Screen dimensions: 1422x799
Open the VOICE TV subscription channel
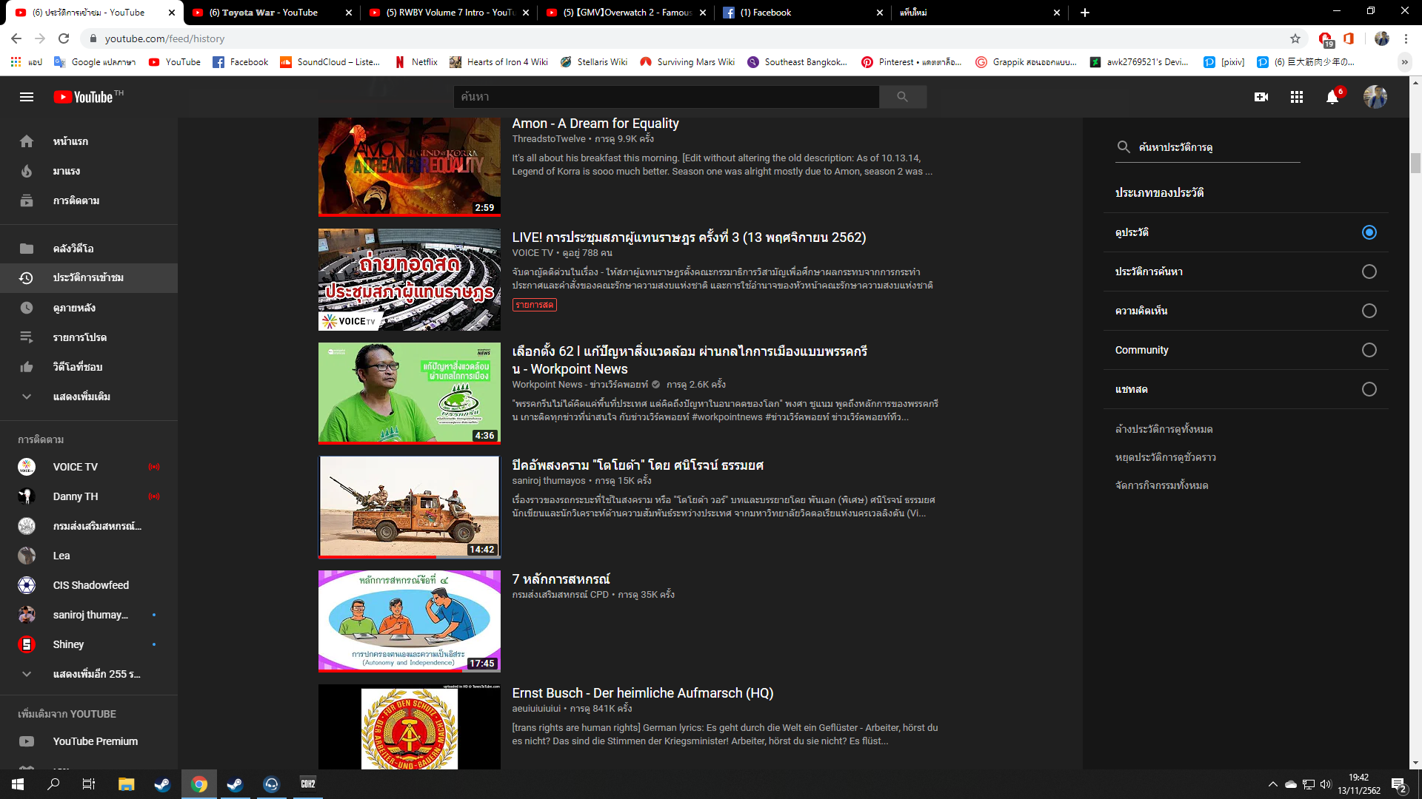point(75,467)
